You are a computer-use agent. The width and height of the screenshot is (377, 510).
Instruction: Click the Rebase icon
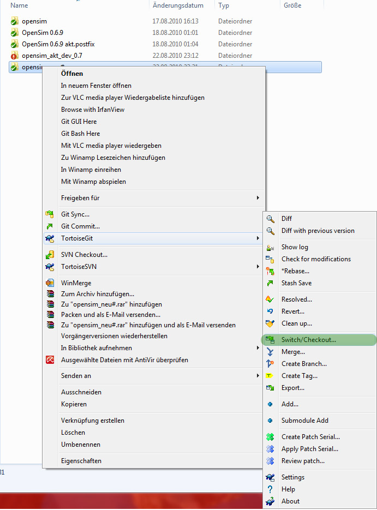pyautogui.click(x=270, y=271)
